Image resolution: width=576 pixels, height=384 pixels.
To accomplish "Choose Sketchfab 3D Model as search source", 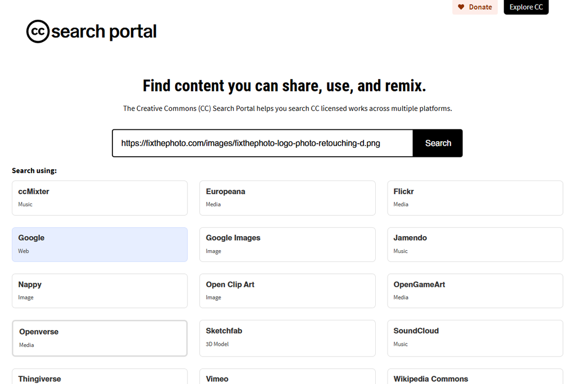I will click(287, 338).
